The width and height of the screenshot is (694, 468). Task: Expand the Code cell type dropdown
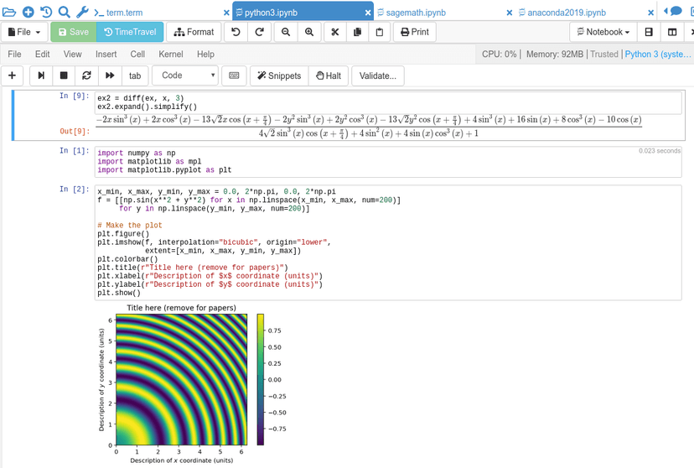coord(184,75)
